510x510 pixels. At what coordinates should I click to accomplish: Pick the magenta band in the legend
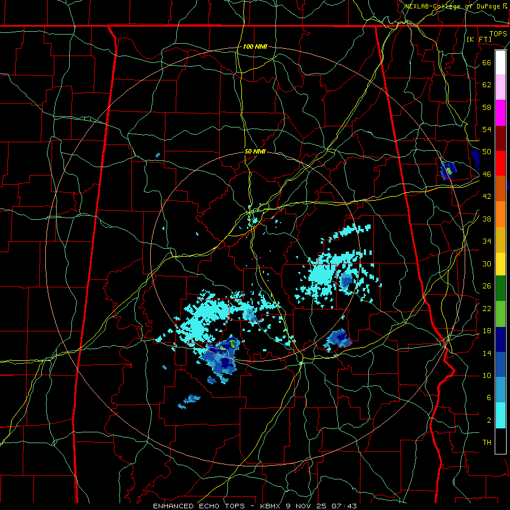point(500,113)
